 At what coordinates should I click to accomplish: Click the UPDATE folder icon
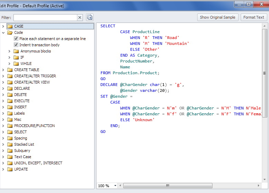coord(10,169)
